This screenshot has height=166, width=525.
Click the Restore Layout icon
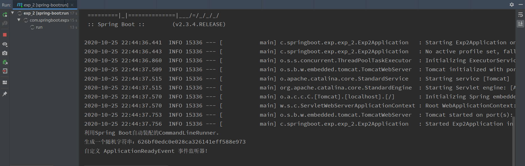(5, 82)
